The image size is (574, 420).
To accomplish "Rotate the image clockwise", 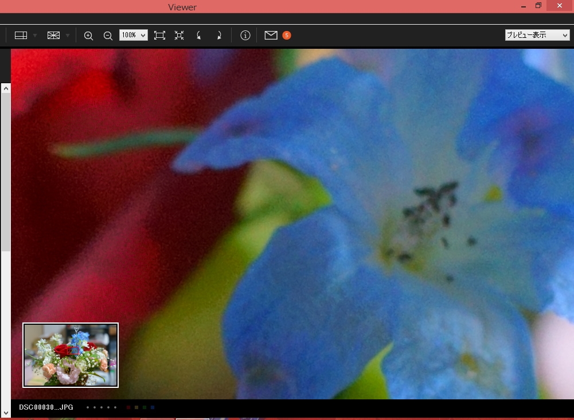I will 219,35.
